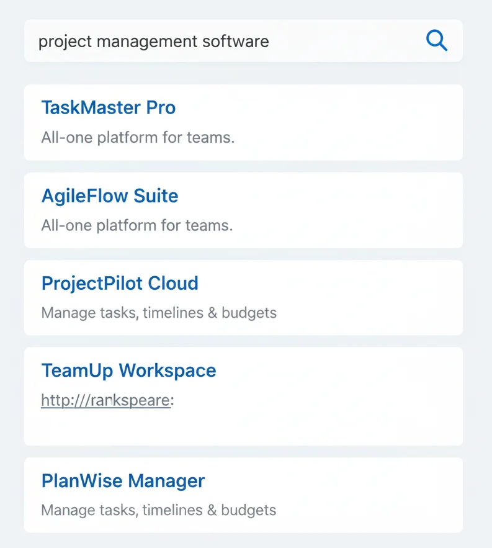This screenshot has height=548, width=492.
Task: Click the magnifying glass search icon
Action: pos(437,41)
